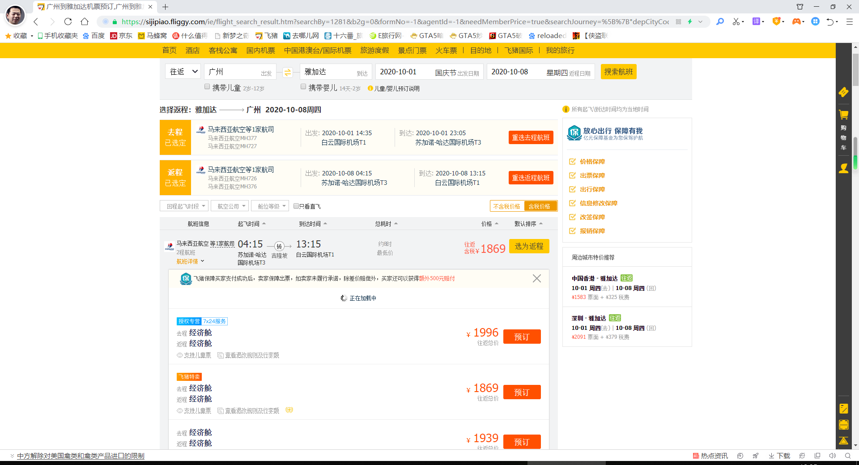Click the 广州 departure city field
The width and height of the screenshot is (859, 465).
[x=240, y=72]
